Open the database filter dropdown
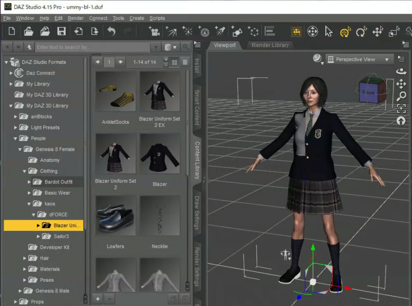This screenshot has height=306, width=412. pos(170,47)
